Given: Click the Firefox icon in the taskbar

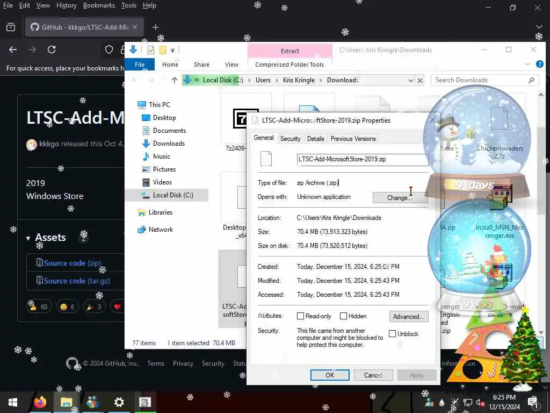Looking at the screenshot, I should tap(40, 402).
